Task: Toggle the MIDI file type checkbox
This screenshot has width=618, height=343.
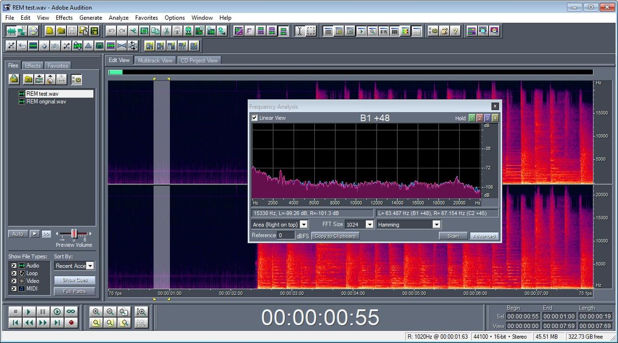Action: (x=14, y=288)
